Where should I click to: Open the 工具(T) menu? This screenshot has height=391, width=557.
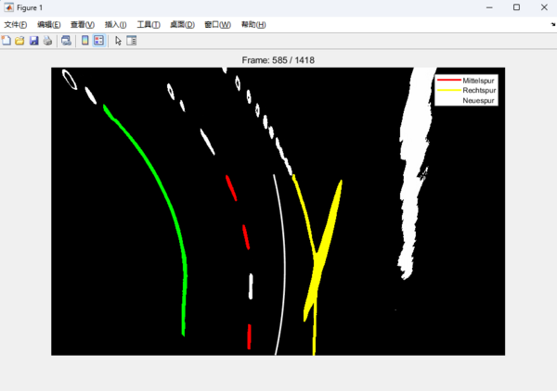[x=149, y=24]
